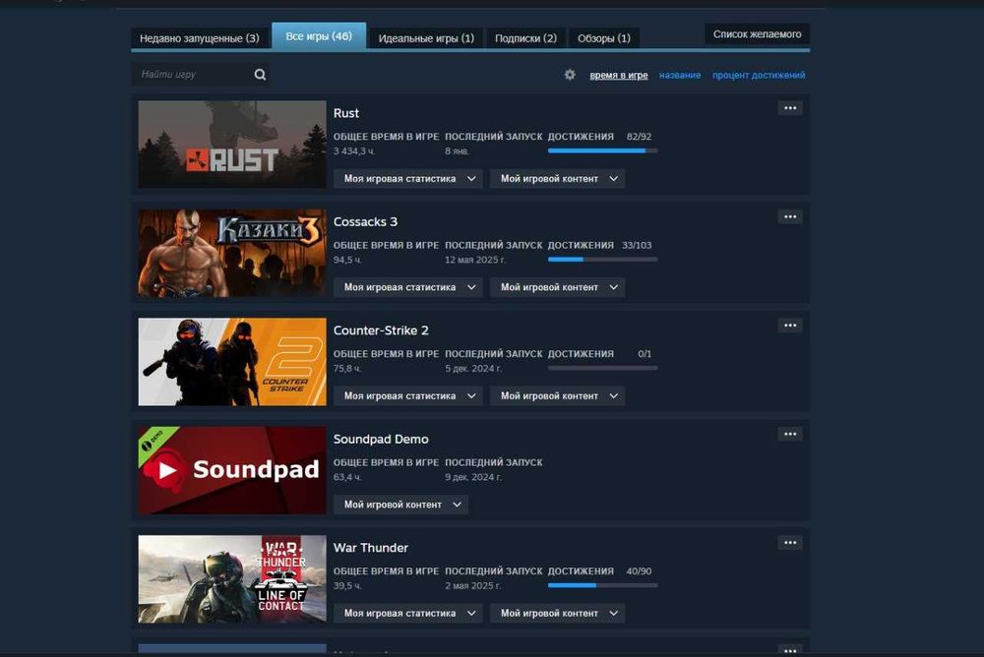Open the Rust game thumbnail
This screenshot has height=657, width=984.
(232, 145)
